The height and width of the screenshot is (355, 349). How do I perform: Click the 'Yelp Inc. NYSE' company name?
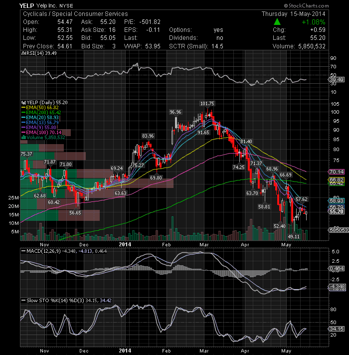point(54,5)
